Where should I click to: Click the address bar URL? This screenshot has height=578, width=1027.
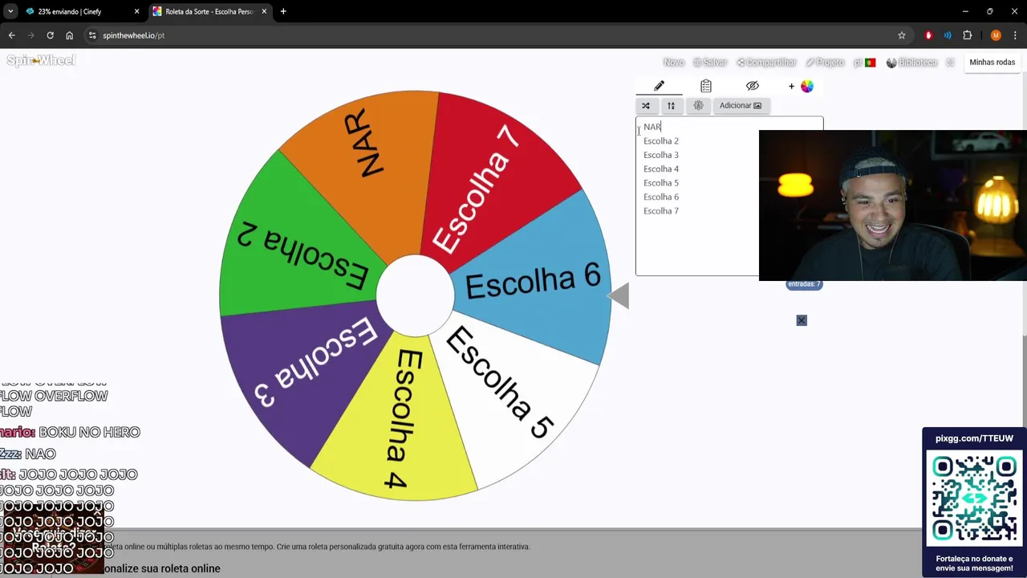134,35
